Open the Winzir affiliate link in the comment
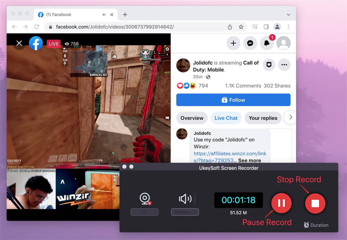347x240 pixels. pos(230,153)
